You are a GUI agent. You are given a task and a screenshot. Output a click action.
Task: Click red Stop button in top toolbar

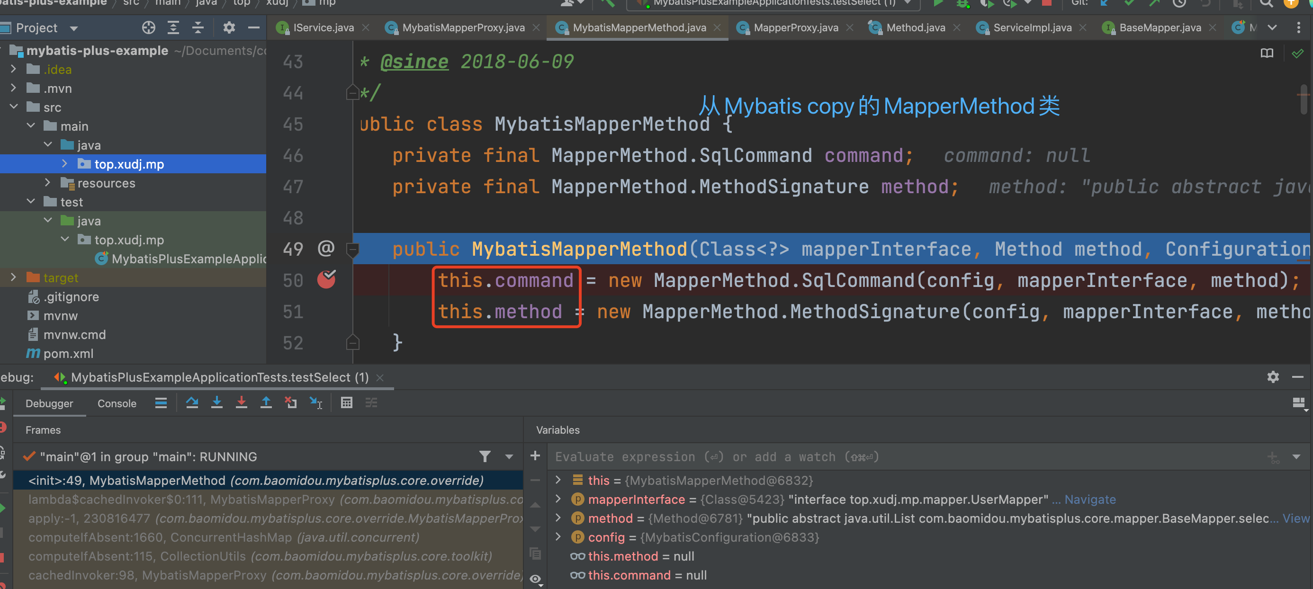[x=1046, y=3]
